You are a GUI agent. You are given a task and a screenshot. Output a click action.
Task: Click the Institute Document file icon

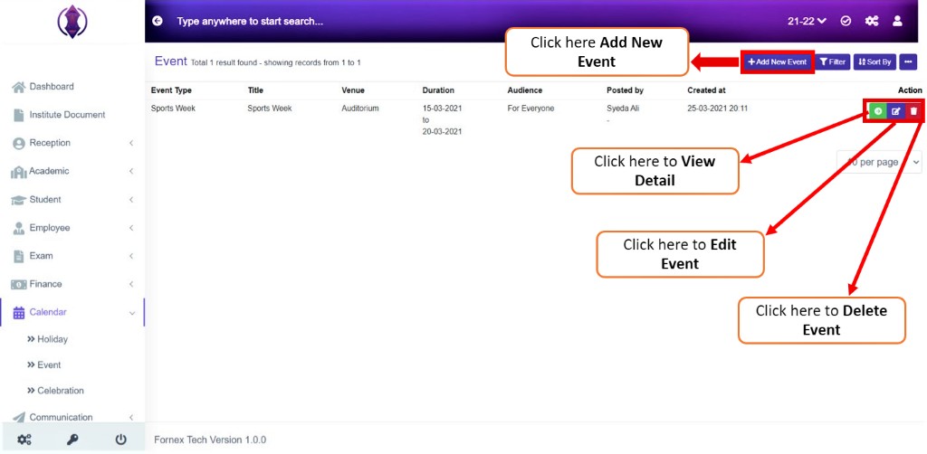pos(19,115)
